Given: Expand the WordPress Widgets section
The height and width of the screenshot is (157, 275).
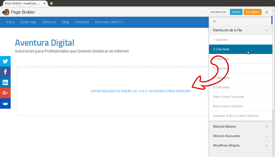Looking at the screenshot, I should click(266, 145).
